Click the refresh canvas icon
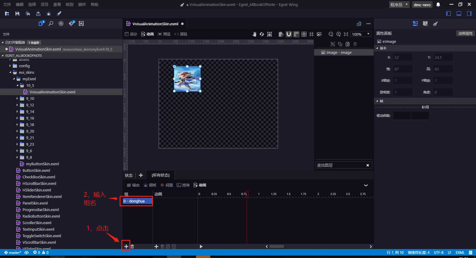This screenshot has width=476, height=258. pos(262,34)
